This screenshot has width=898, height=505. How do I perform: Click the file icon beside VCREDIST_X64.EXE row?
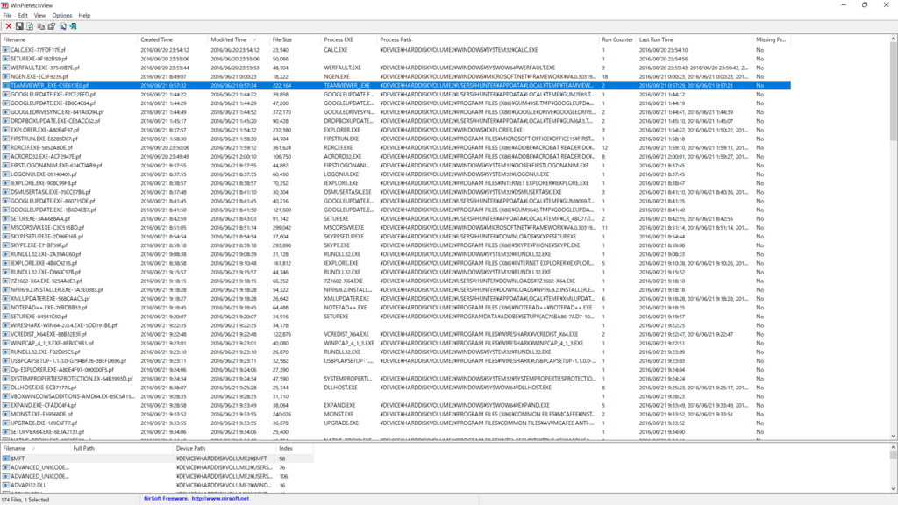(6, 334)
